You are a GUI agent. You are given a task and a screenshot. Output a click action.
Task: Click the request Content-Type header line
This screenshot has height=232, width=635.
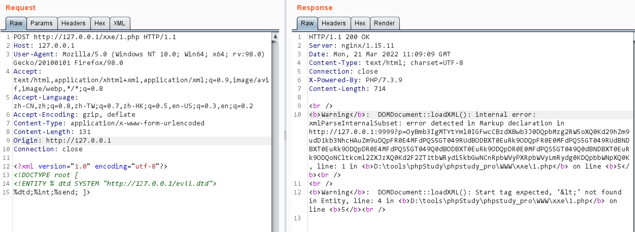click(109, 123)
